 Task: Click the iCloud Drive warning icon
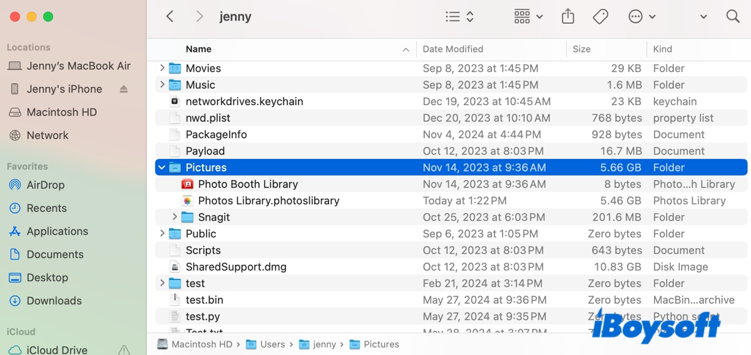tap(124, 349)
